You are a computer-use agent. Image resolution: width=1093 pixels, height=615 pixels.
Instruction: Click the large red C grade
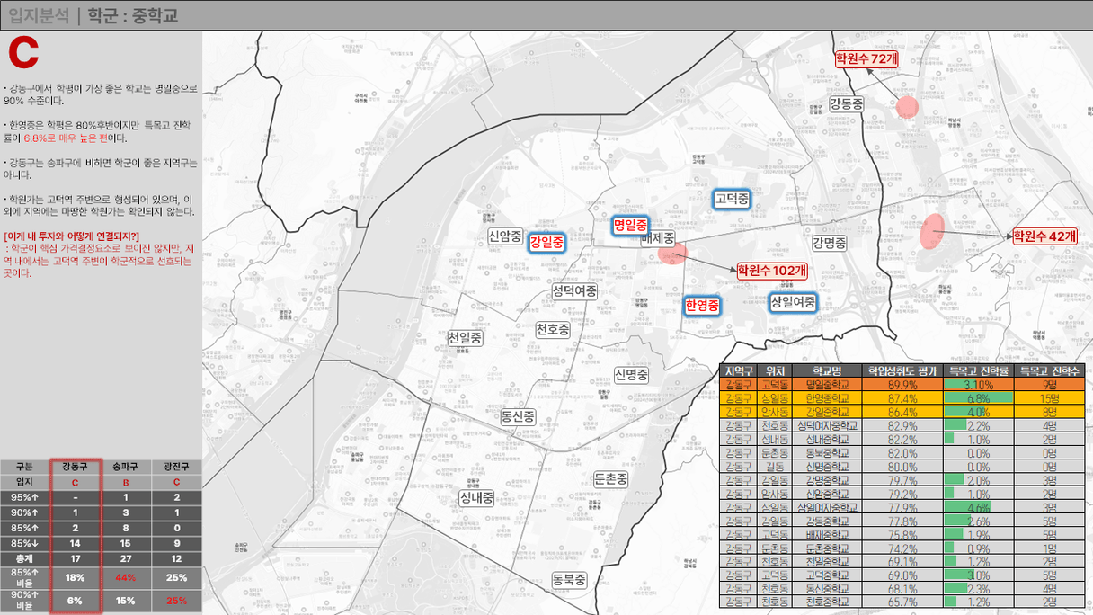(x=22, y=54)
